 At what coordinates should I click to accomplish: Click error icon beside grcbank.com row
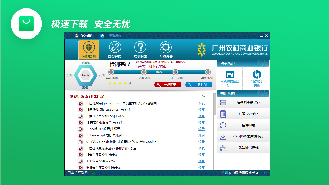coord(80,103)
